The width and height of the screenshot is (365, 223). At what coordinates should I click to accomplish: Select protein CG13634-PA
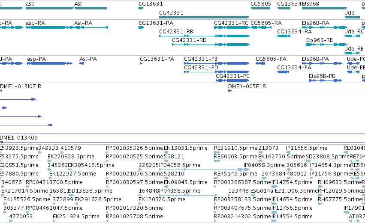tap(283, 72)
